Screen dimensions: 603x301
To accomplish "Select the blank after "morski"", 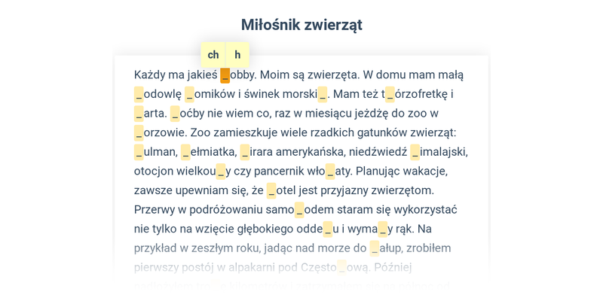I will click(323, 95).
